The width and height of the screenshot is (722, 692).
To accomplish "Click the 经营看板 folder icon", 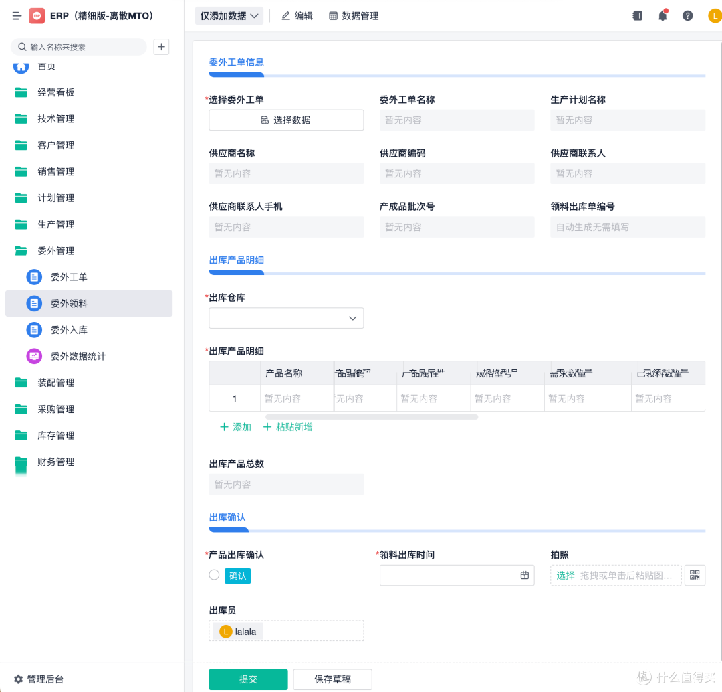I will click(x=21, y=92).
